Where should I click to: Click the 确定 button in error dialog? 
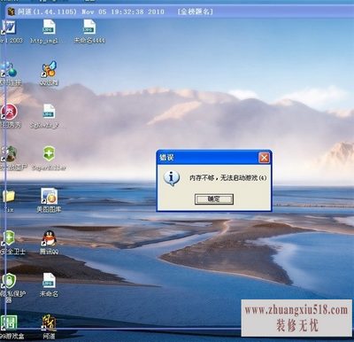pyautogui.click(x=214, y=199)
